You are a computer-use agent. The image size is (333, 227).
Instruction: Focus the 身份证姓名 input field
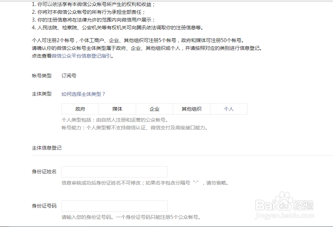[x=115, y=172]
